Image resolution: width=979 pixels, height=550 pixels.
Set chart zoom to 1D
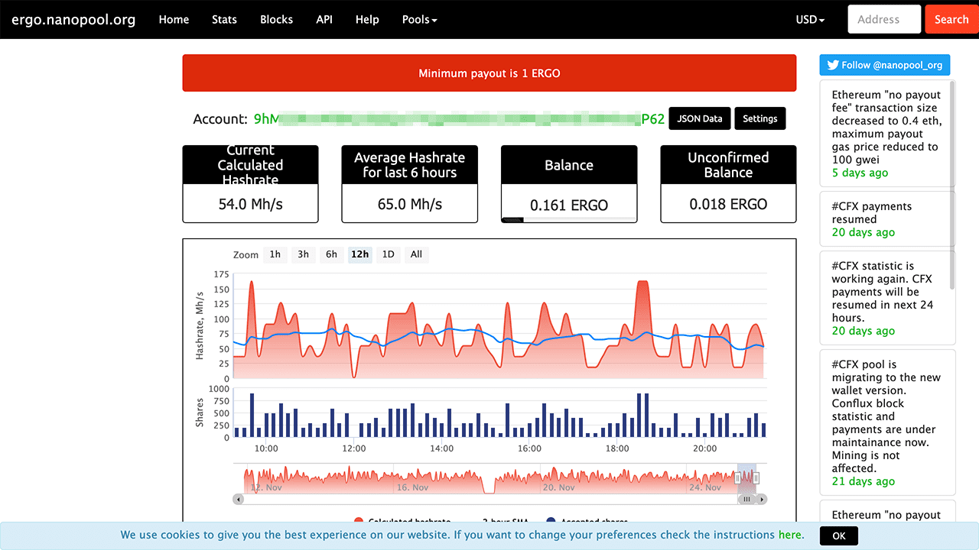pos(388,254)
